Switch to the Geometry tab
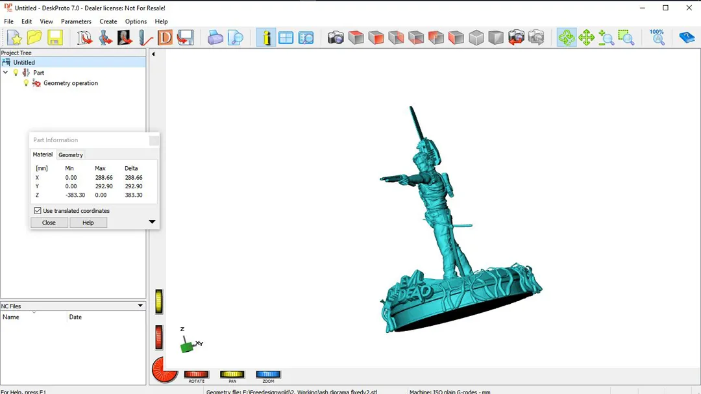This screenshot has width=701, height=394. (71, 154)
